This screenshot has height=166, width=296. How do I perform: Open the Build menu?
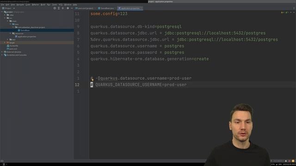tap(43, 5)
